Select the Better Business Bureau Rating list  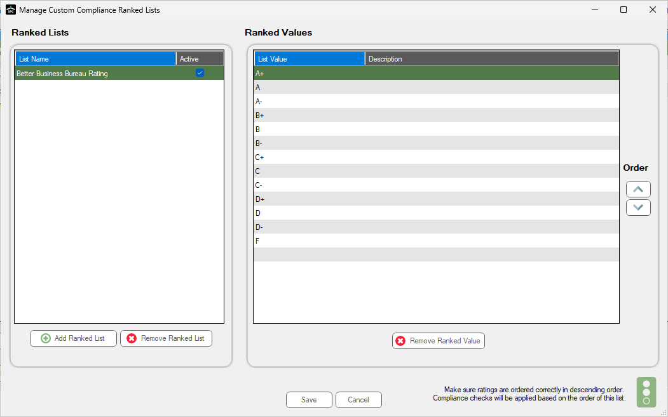pyautogui.click(x=119, y=73)
